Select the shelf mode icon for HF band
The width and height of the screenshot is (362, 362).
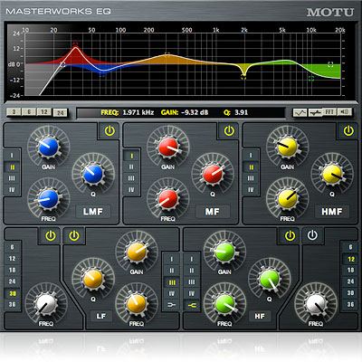[192, 305]
